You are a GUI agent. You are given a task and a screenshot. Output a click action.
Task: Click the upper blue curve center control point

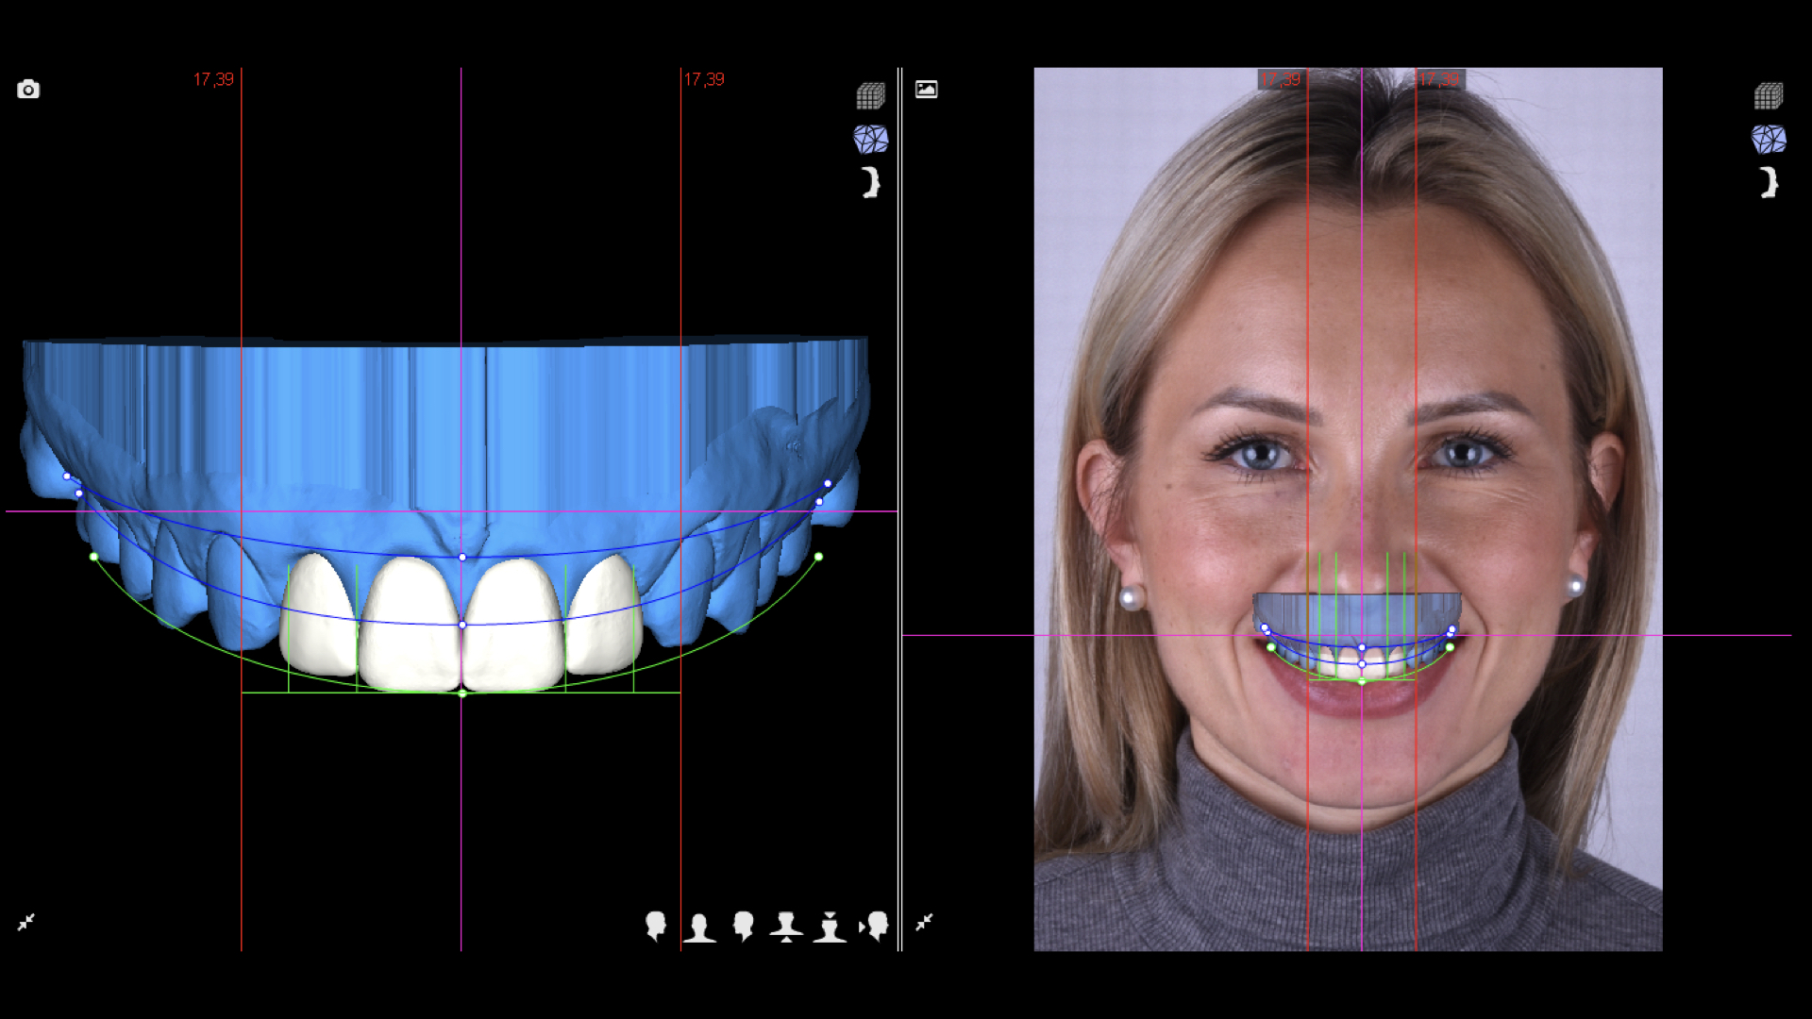[462, 558]
